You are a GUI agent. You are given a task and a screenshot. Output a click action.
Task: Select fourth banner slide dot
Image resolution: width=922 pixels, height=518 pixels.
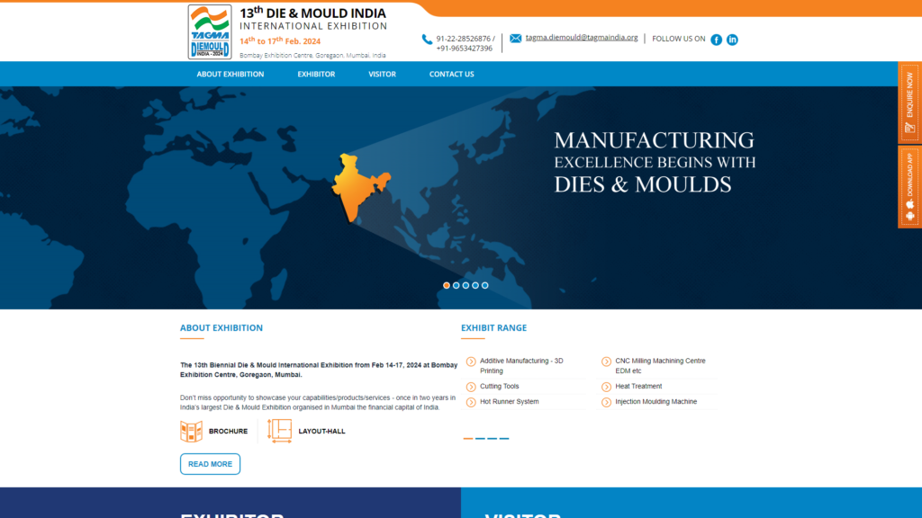(475, 285)
